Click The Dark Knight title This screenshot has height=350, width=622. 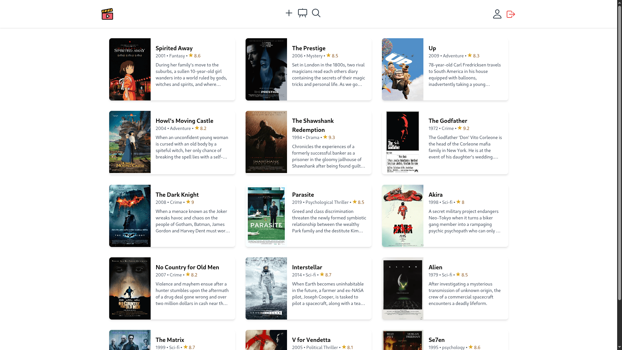tap(177, 195)
